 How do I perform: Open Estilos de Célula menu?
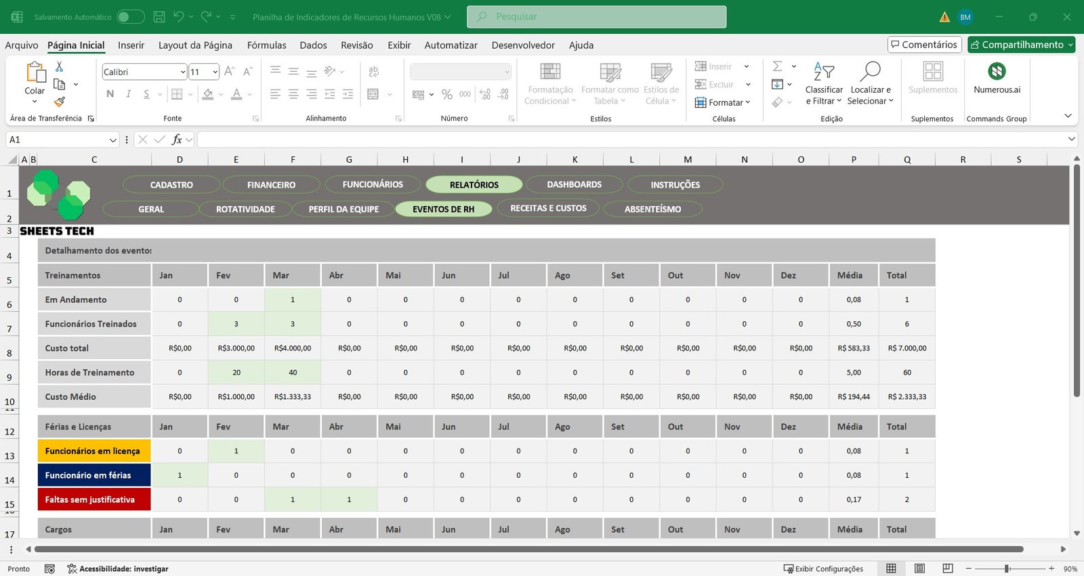(661, 83)
